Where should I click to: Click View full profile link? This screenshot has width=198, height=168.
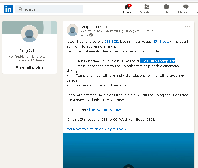tap(29, 67)
